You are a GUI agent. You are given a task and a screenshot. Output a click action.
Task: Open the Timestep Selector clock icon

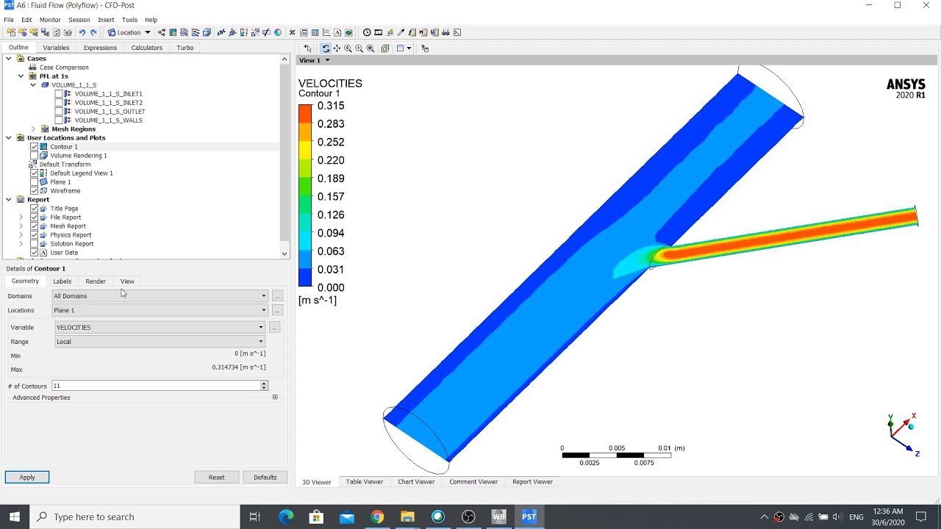point(367,32)
